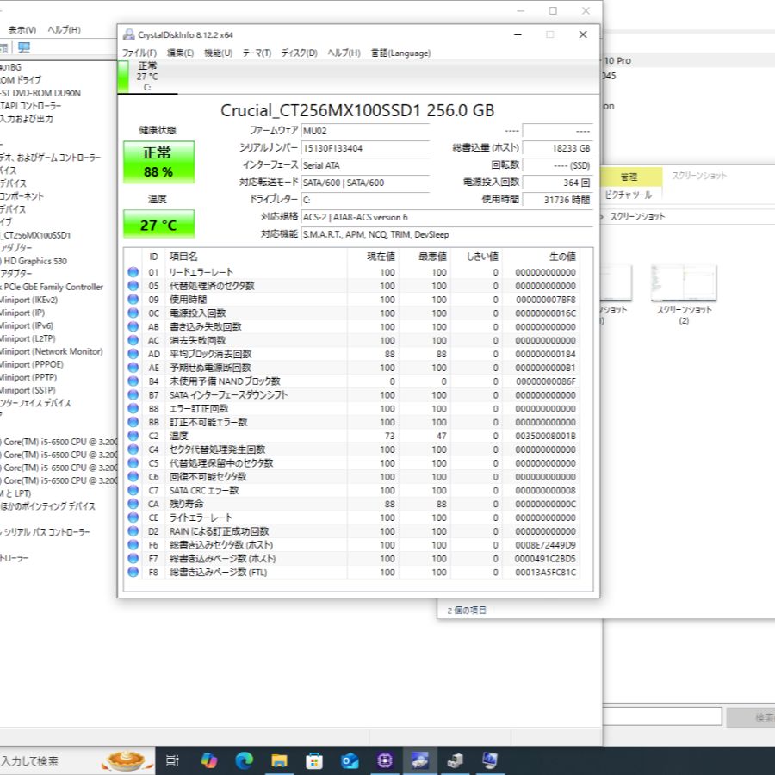
Task: Open Microsoft Store from the taskbar
Action: (314, 760)
